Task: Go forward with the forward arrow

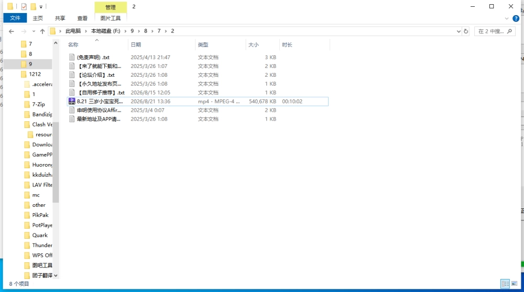Action: coord(24,31)
